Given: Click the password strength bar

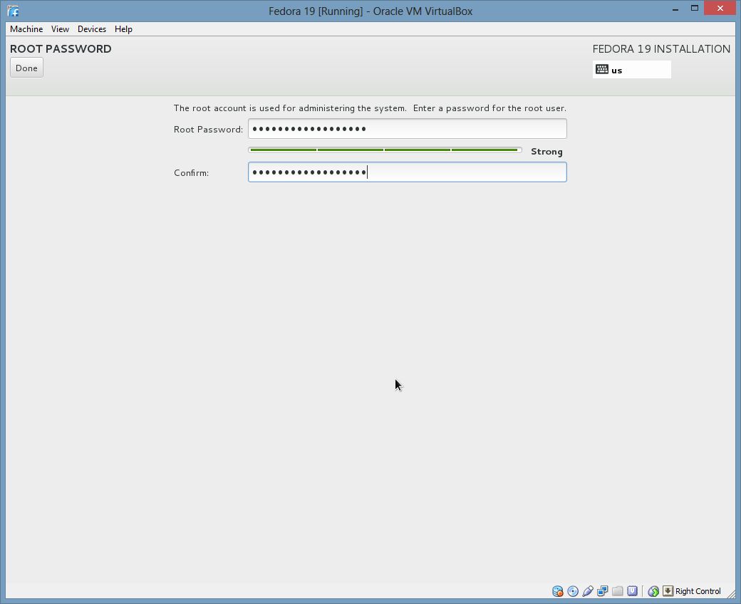Looking at the screenshot, I should click(385, 150).
